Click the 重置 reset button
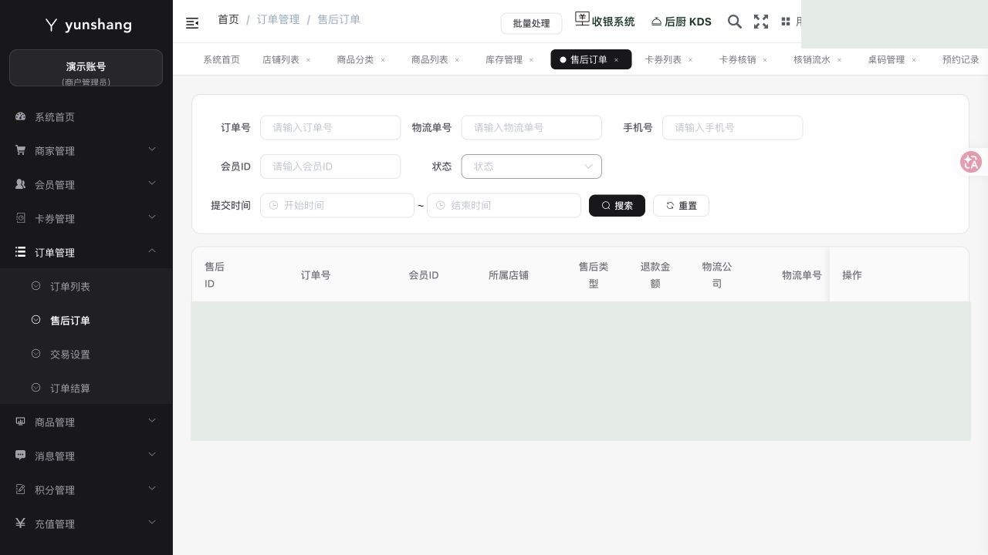The width and height of the screenshot is (988, 555). (x=681, y=206)
